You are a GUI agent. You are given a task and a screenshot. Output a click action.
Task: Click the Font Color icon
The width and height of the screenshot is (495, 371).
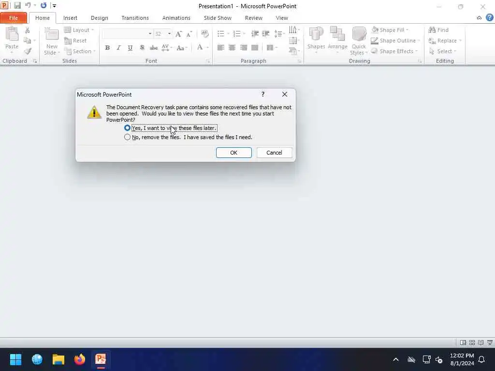pos(200,47)
